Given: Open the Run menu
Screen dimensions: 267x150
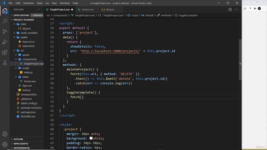Looking at the screenshot, I should point(54,3).
